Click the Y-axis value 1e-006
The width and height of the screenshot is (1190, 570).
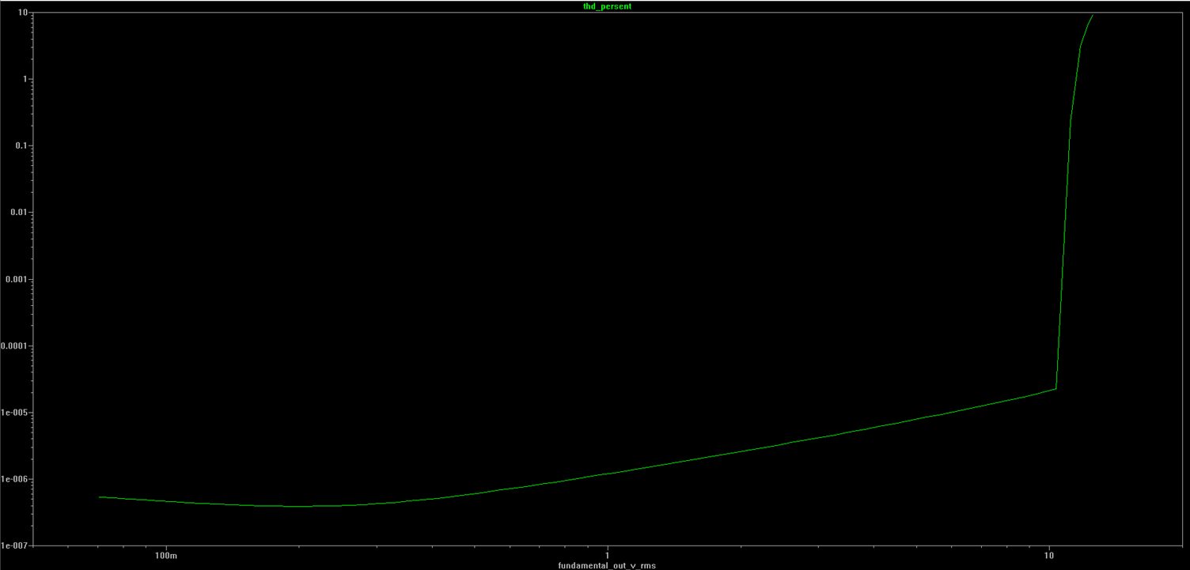coord(16,479)
